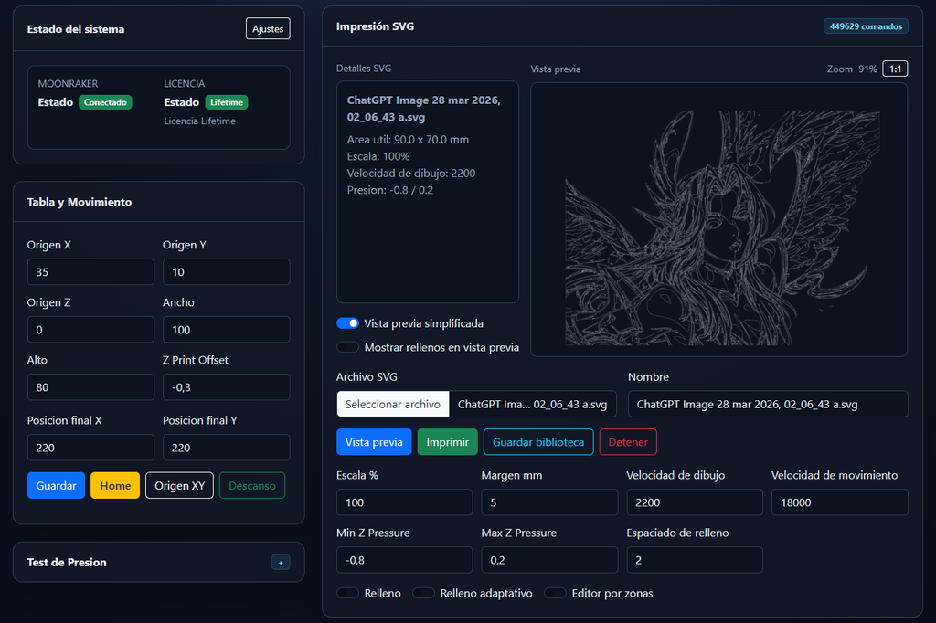Enable Editor por zonas toggle
936x623 pixels.
click(555, 593)
